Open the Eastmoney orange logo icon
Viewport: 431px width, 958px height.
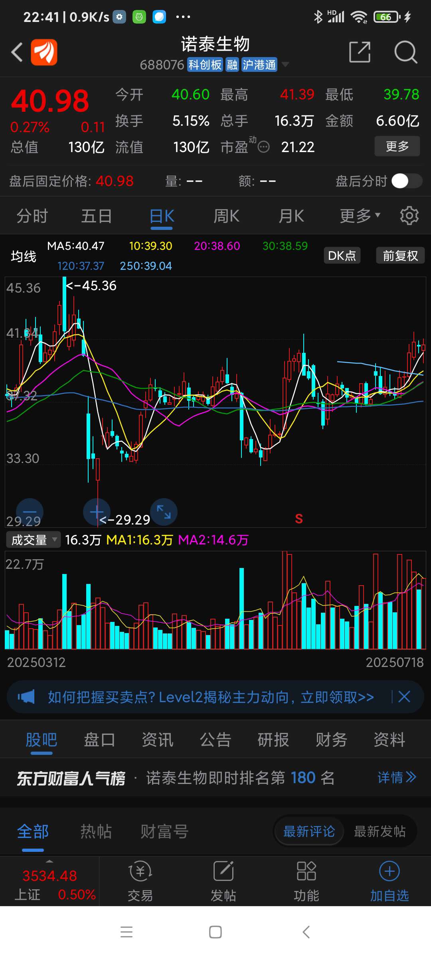pyautogui.click(x=44, y=52)
